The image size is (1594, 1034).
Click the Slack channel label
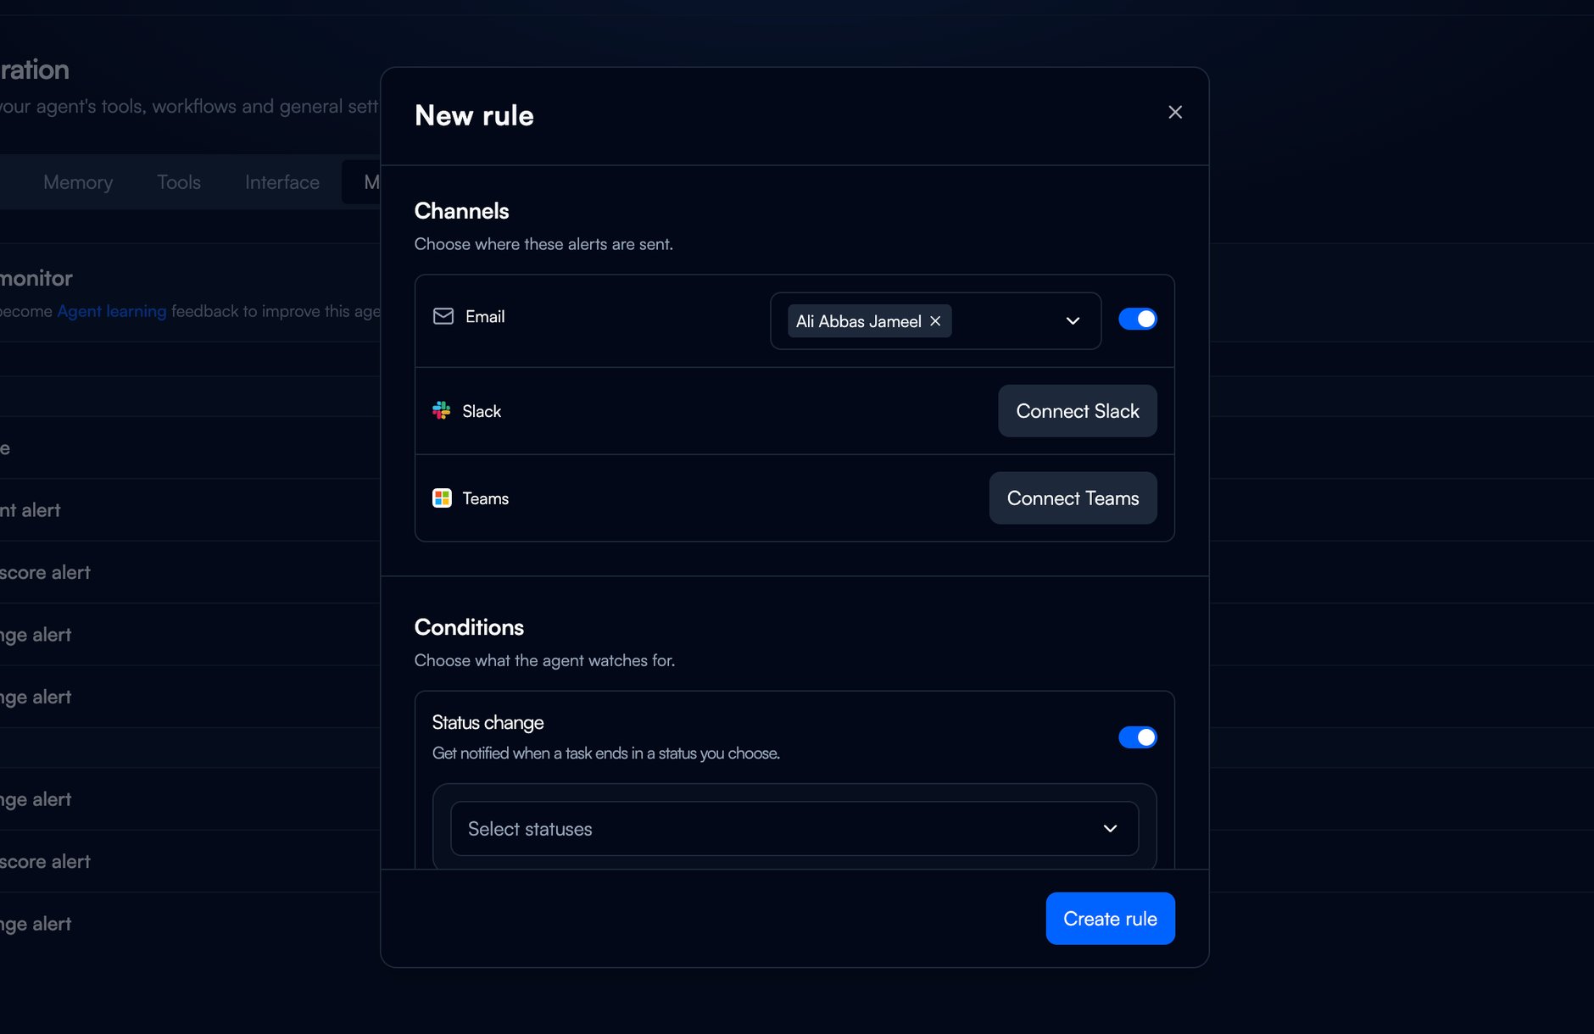[482, 411]
